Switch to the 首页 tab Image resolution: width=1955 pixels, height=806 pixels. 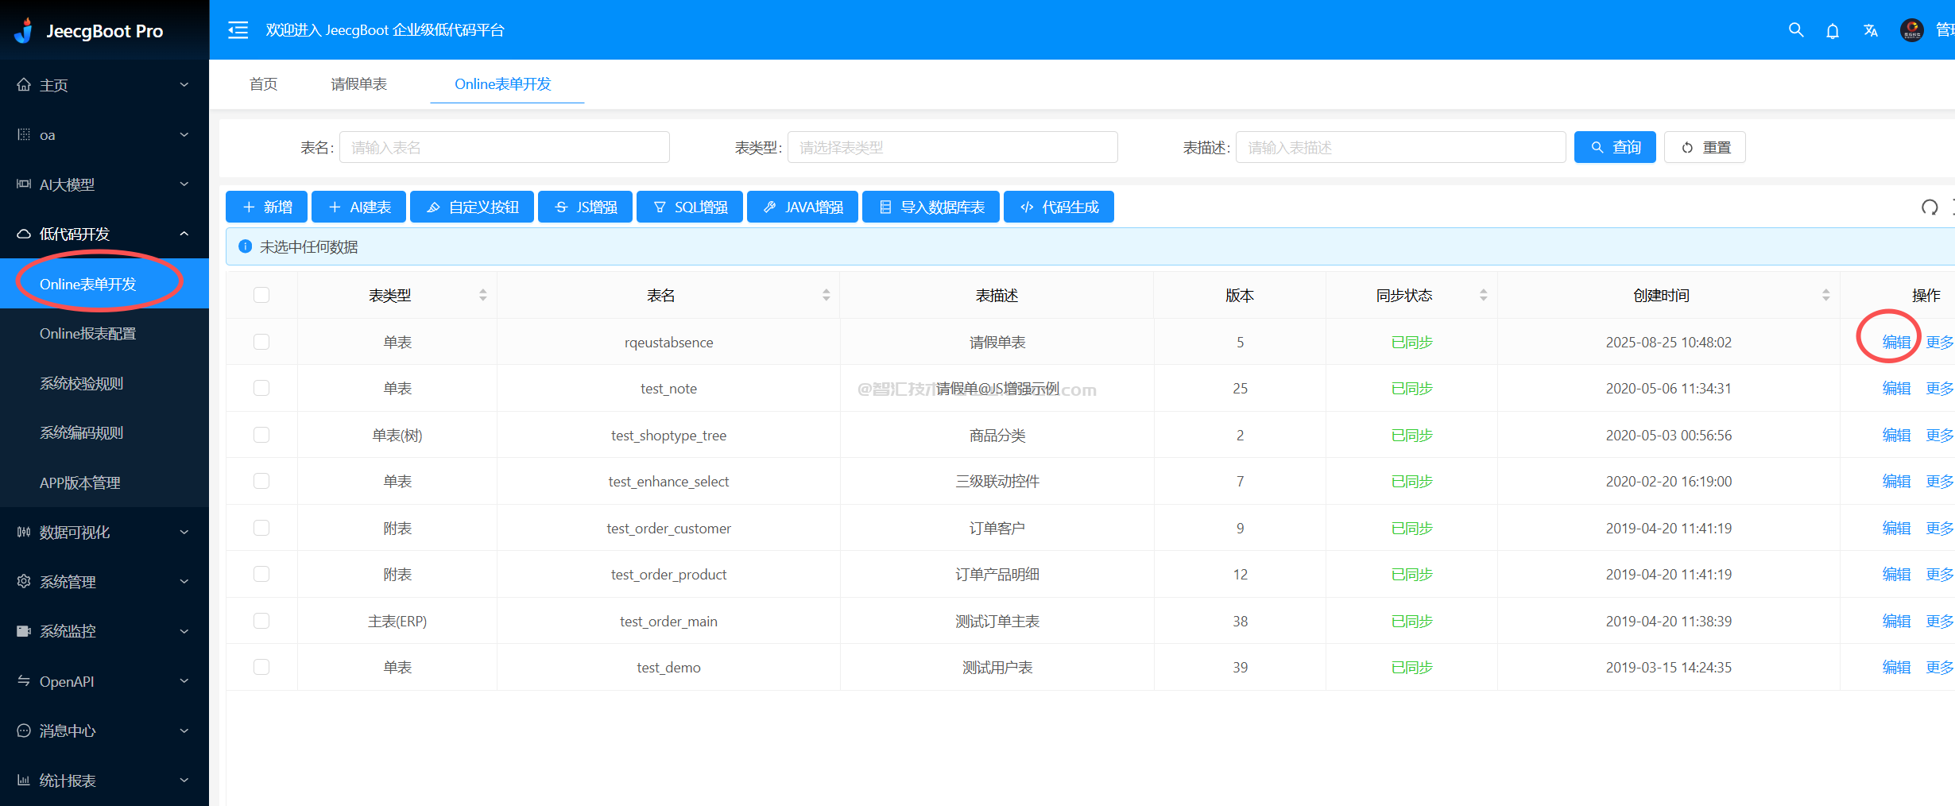(263, 83)
